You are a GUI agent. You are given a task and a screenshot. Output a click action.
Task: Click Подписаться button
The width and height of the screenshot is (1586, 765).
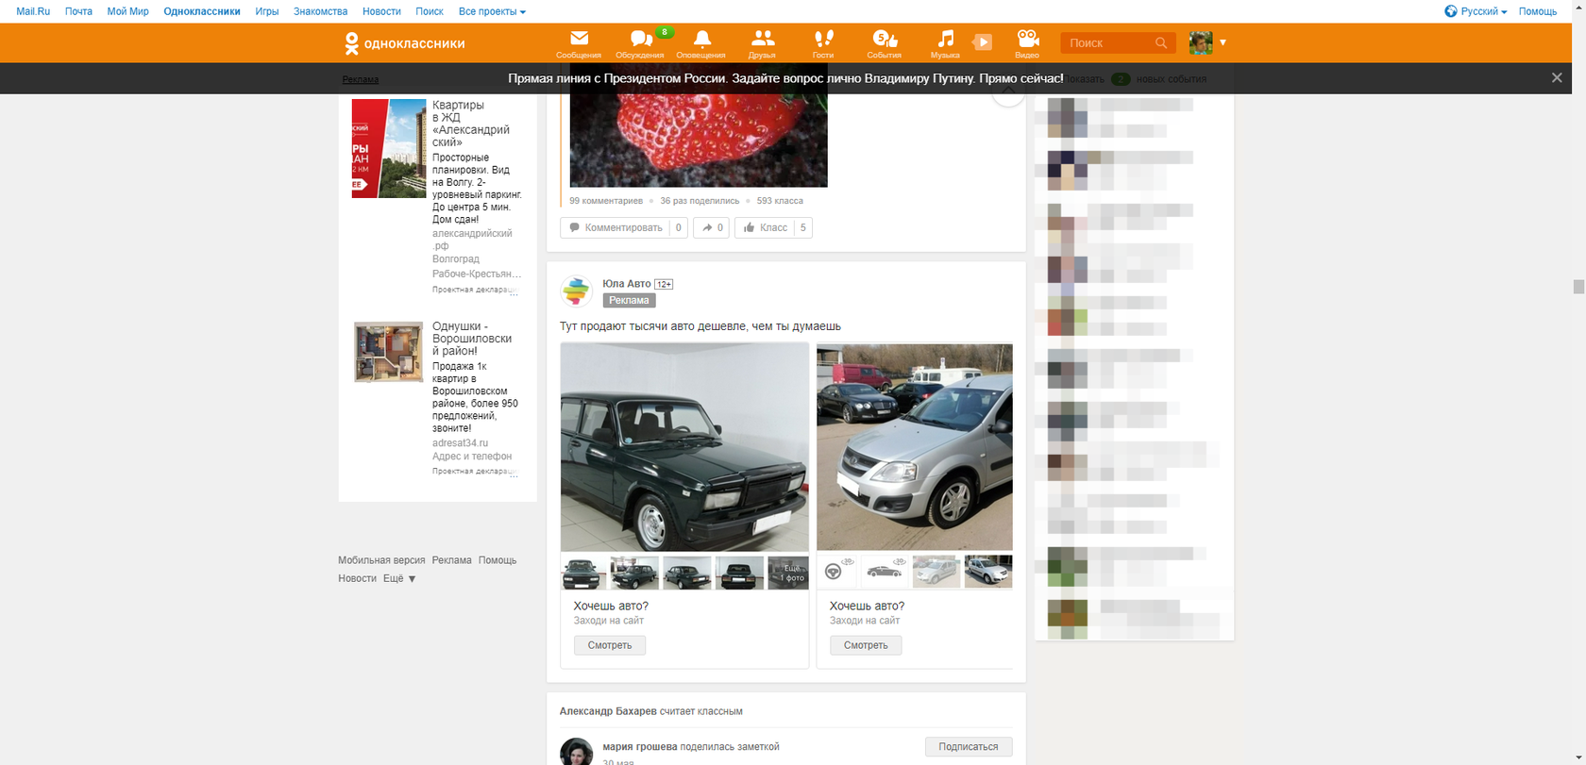tap(969, 747)
